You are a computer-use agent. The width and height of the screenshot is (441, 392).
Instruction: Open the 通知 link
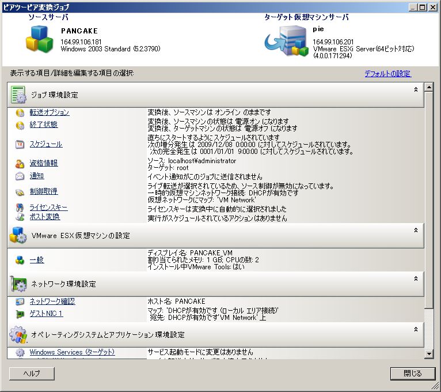pos(37,176)
